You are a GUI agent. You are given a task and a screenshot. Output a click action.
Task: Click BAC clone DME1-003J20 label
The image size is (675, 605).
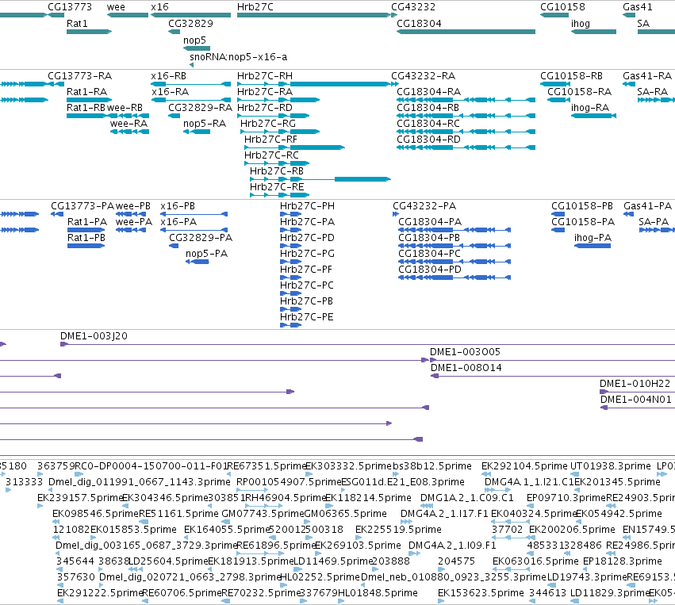pyautogui.click(x=94, y=336)
